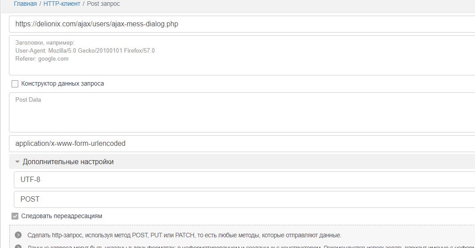Screen dimensions: 475x248
Task: Open the POST method dropdown
Action: tap(244, 199)
